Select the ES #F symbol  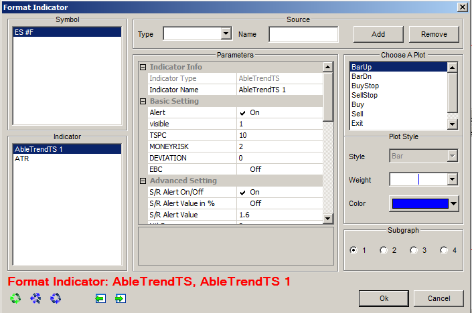pos(67,32)
